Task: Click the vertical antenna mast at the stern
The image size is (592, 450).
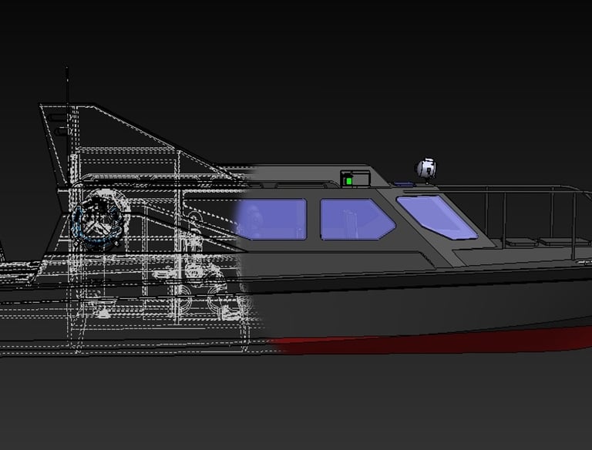Action: click(67, 125)
